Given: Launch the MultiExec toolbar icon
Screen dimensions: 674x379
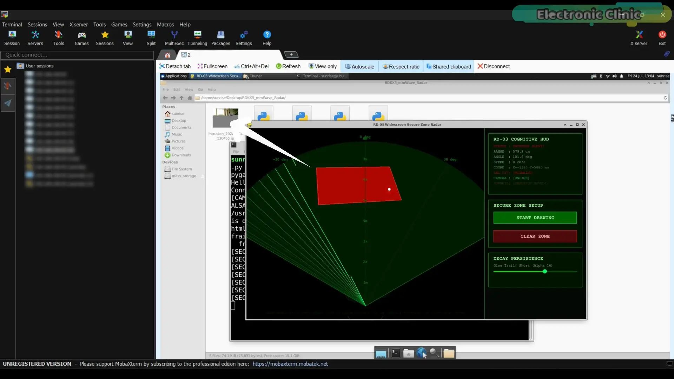Looking at the screenshot, I should pos(174,38).
